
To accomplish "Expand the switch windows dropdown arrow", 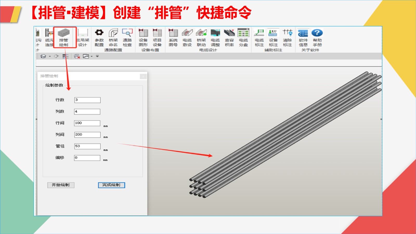I will 92,56.
